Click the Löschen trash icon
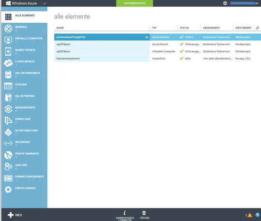 [144, 213]
